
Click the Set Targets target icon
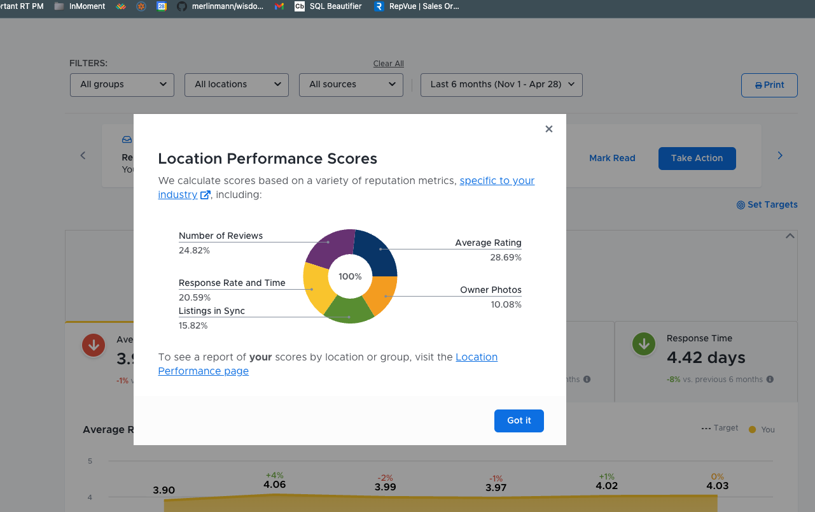741,205
